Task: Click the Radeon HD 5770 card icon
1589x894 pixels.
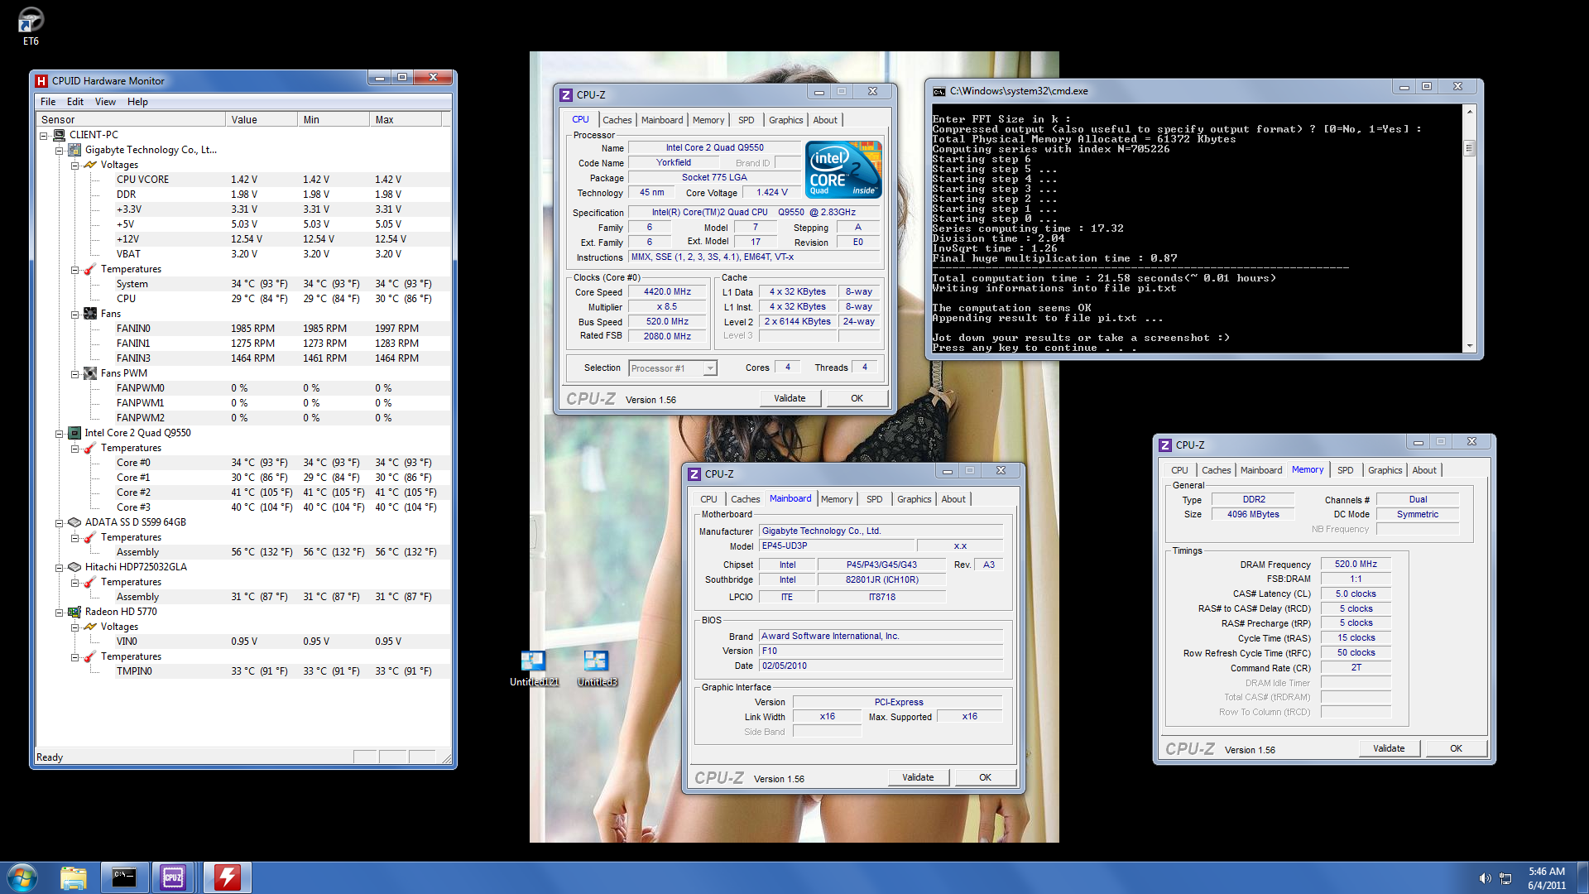Action: click(74, 612)
